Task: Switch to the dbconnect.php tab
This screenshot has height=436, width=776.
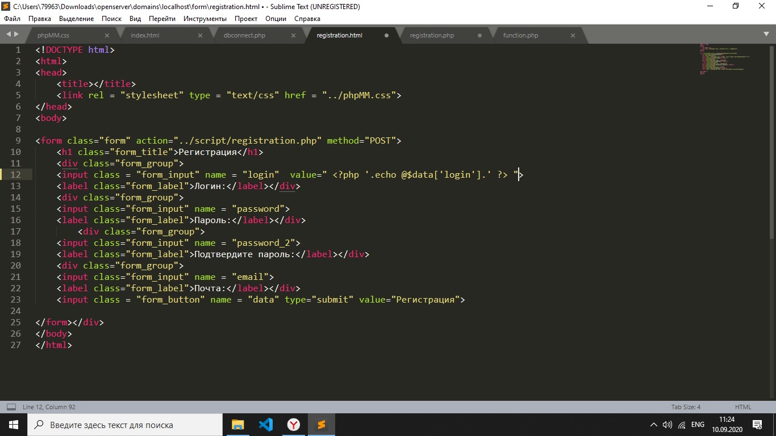Action: (244, 35)
